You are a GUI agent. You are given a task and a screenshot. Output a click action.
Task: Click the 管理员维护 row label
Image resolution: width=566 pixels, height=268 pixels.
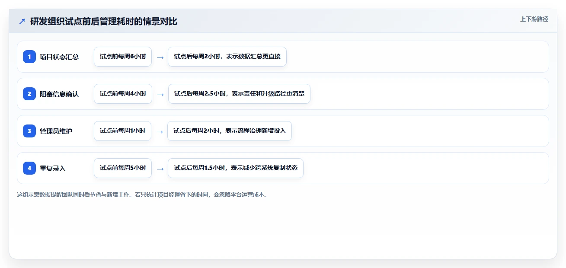click(x=56, y=131)
